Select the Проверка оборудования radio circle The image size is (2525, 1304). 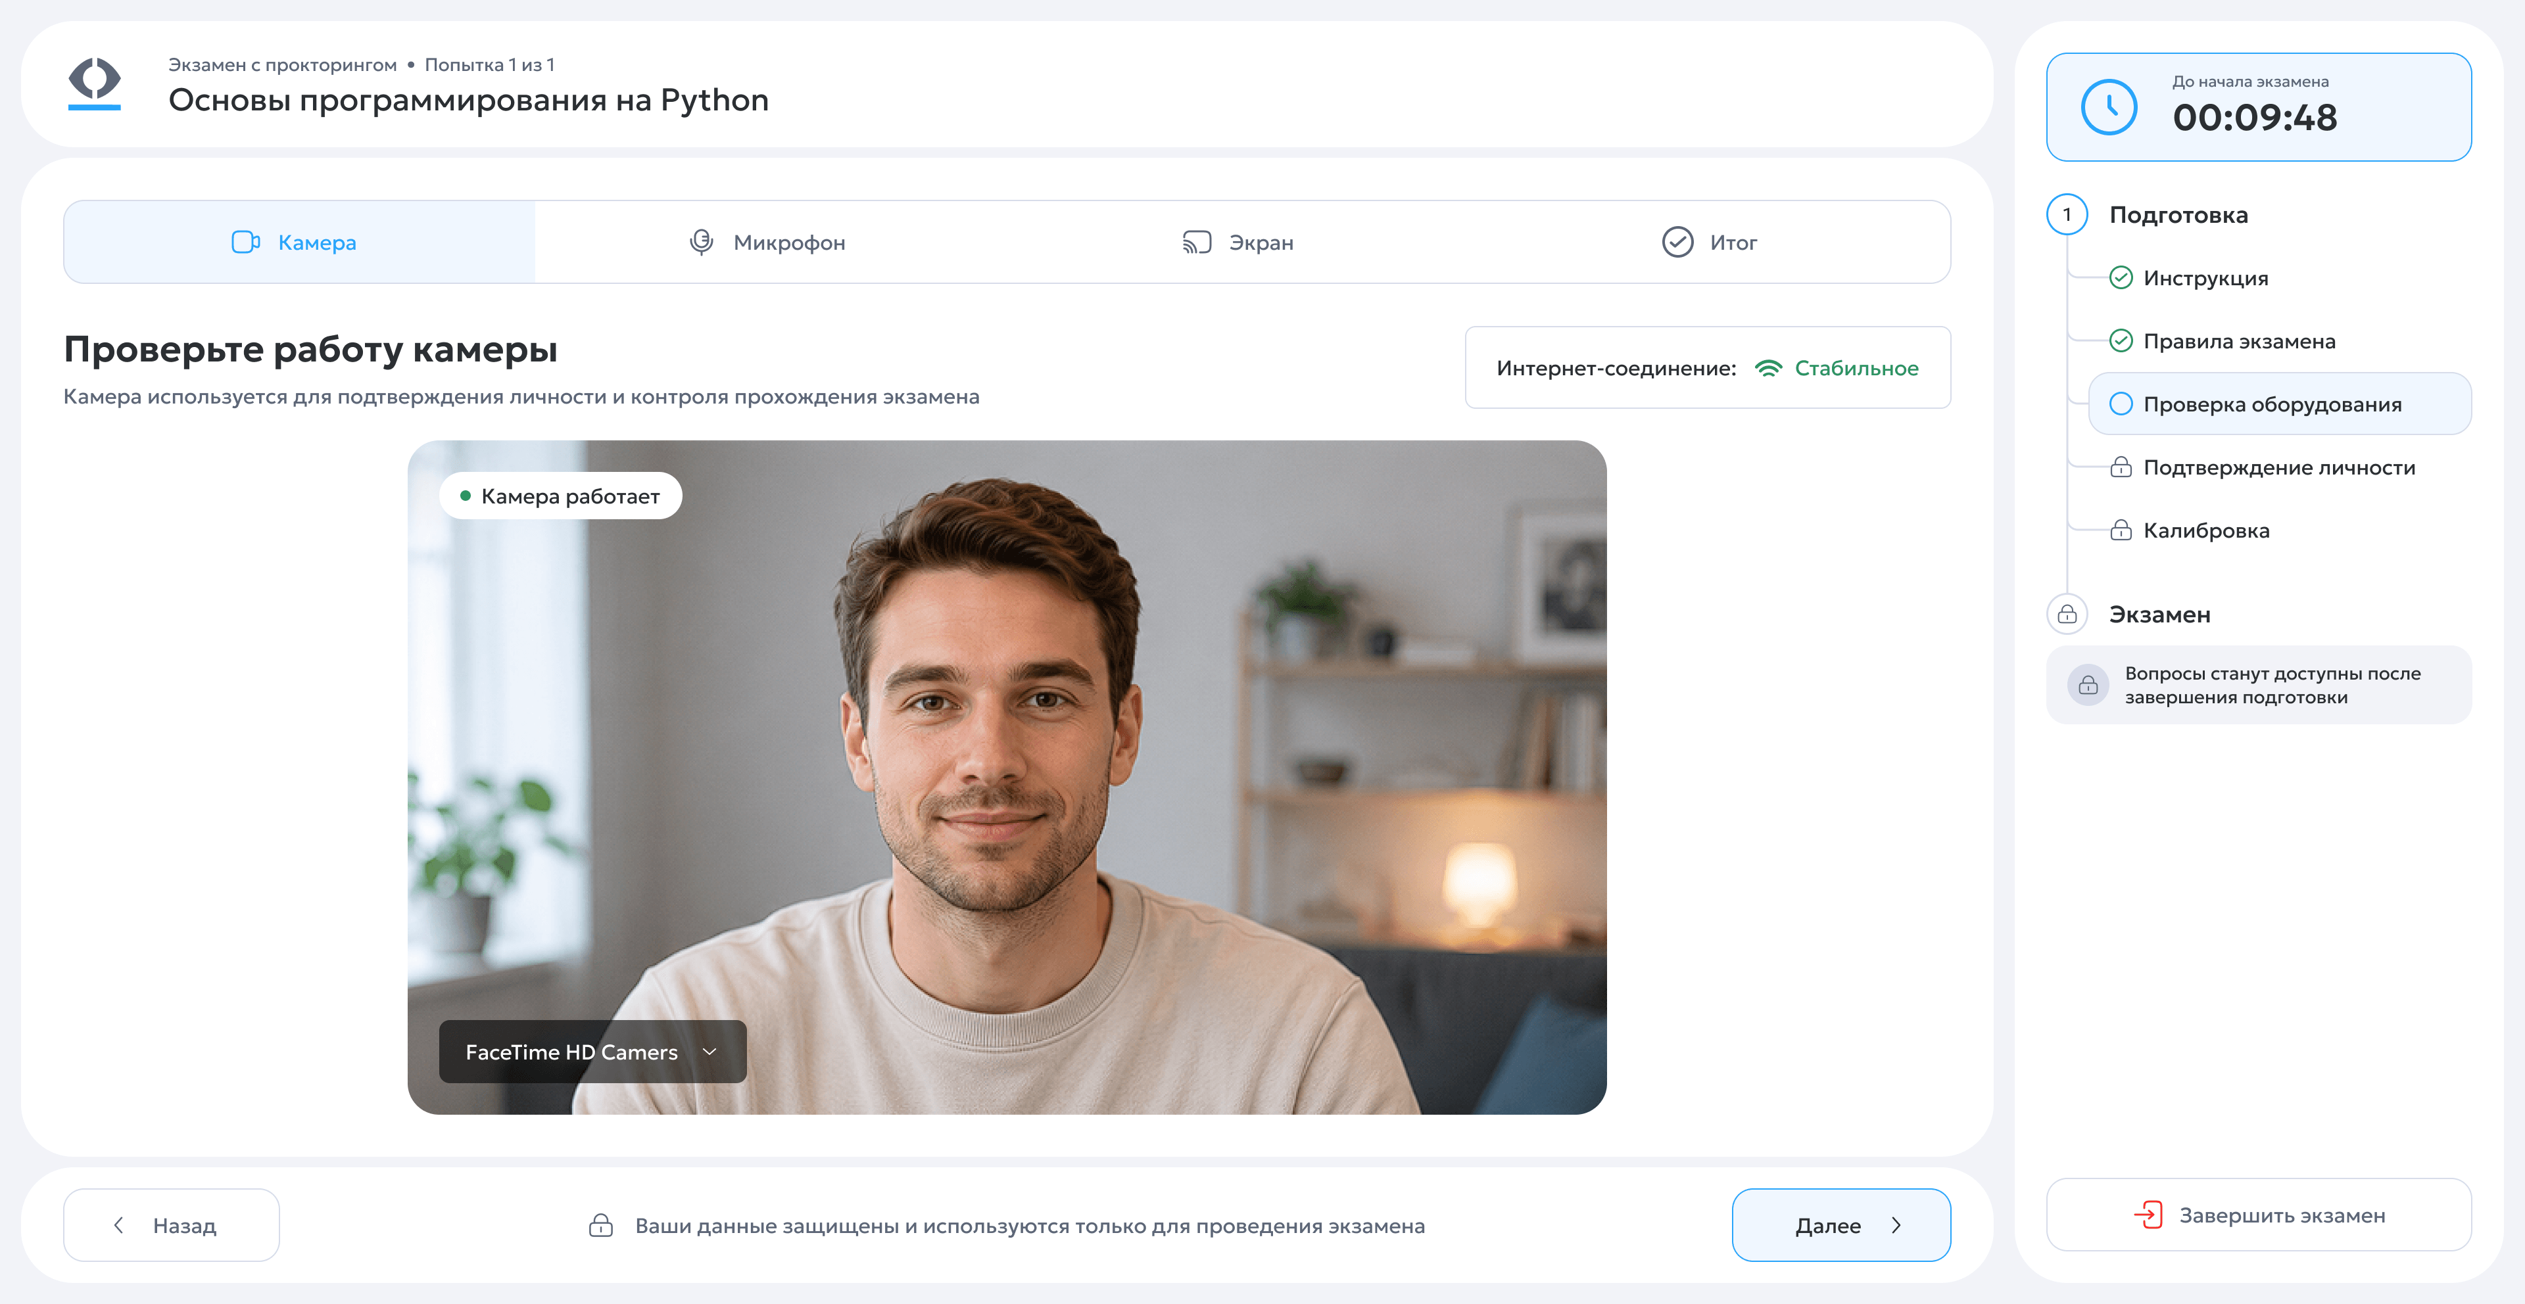2121,404
